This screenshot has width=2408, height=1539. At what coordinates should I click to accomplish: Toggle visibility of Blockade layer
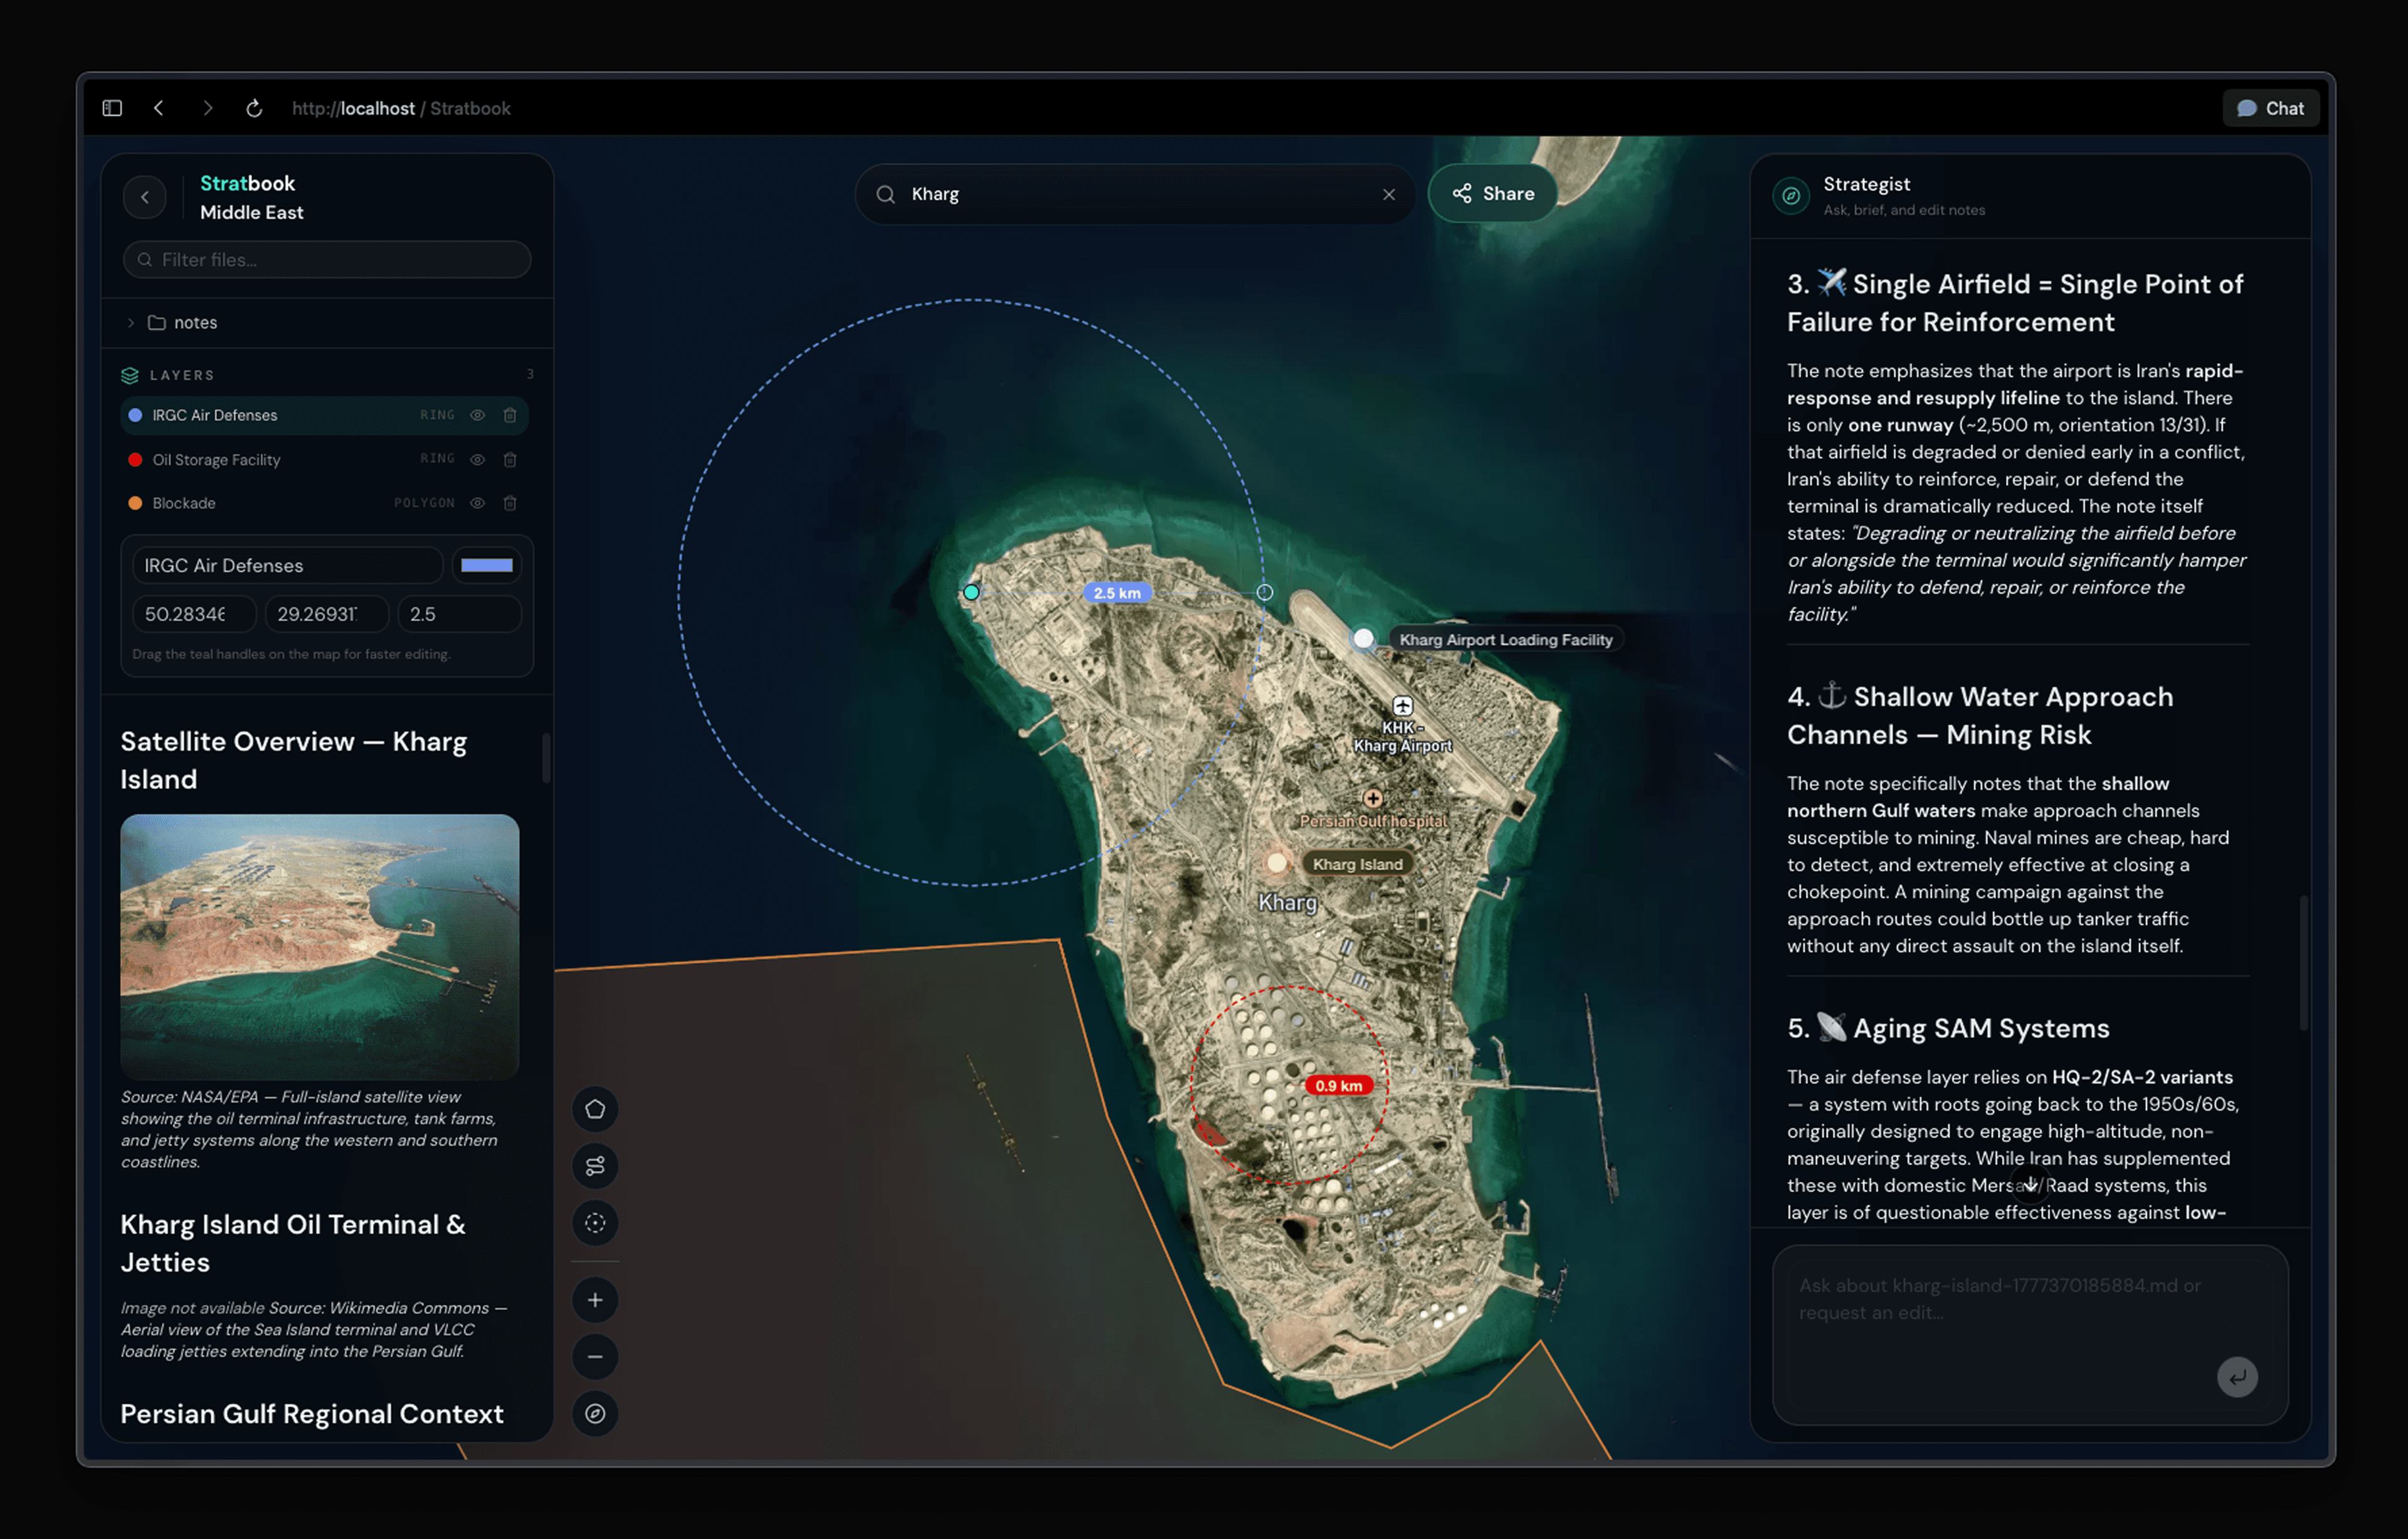(x=478, y=503)
